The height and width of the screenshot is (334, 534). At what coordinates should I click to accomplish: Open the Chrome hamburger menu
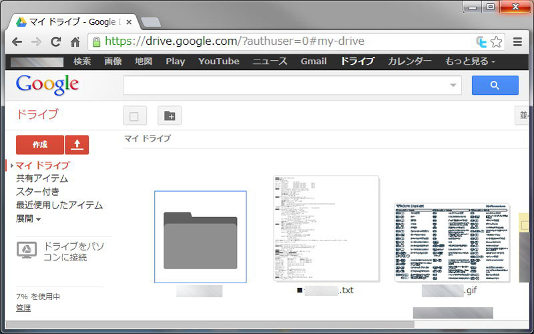click(x=517, y=42)
